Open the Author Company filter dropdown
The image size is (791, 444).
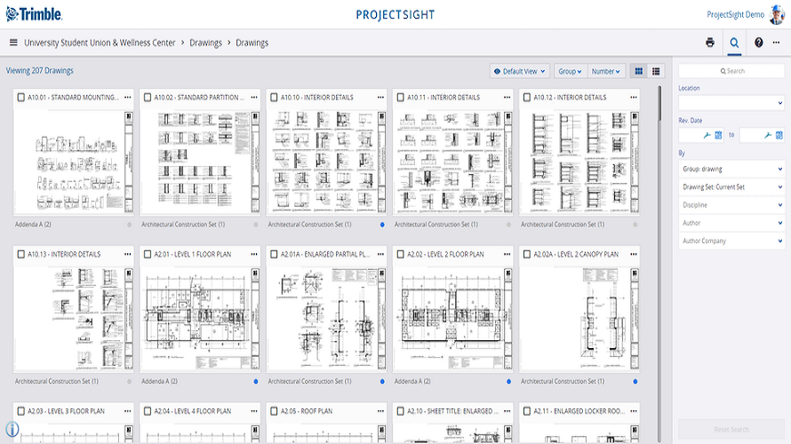(x=731, y=241)
